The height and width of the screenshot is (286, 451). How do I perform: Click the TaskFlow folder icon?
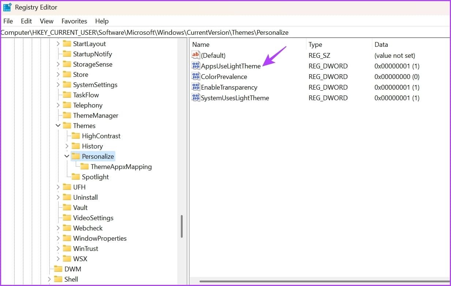click(67, 95)
